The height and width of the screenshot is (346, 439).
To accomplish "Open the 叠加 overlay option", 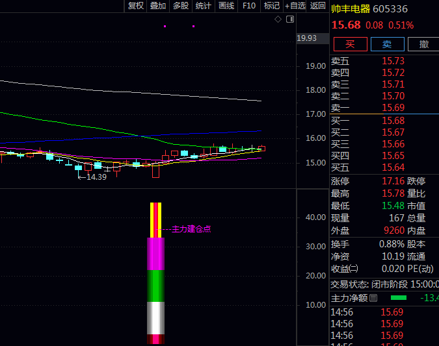I will (158, 6).
